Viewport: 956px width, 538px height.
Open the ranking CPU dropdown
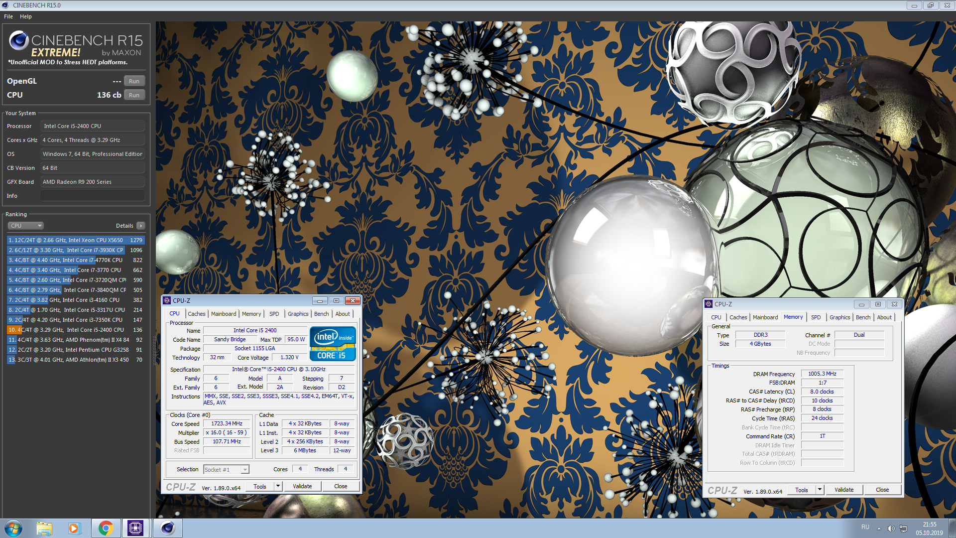click(x=25, y=226)
